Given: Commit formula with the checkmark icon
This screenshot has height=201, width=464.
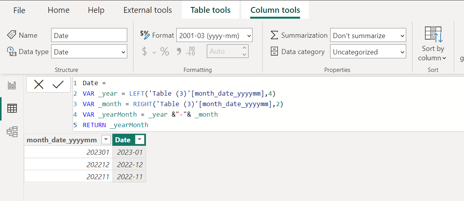Looking at the screenshot, I should pos(58,85).
